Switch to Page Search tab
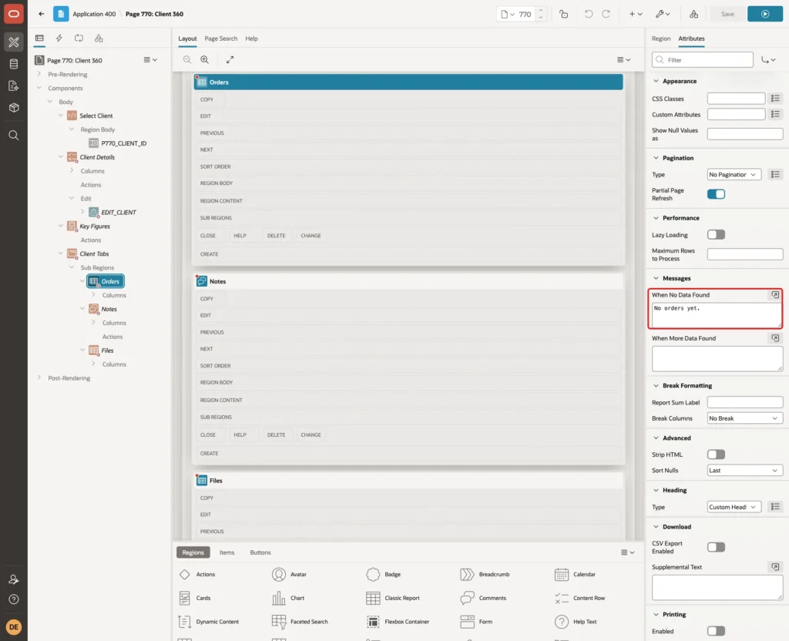The width and height of the screenshot is (789, 641). (220, 39)
